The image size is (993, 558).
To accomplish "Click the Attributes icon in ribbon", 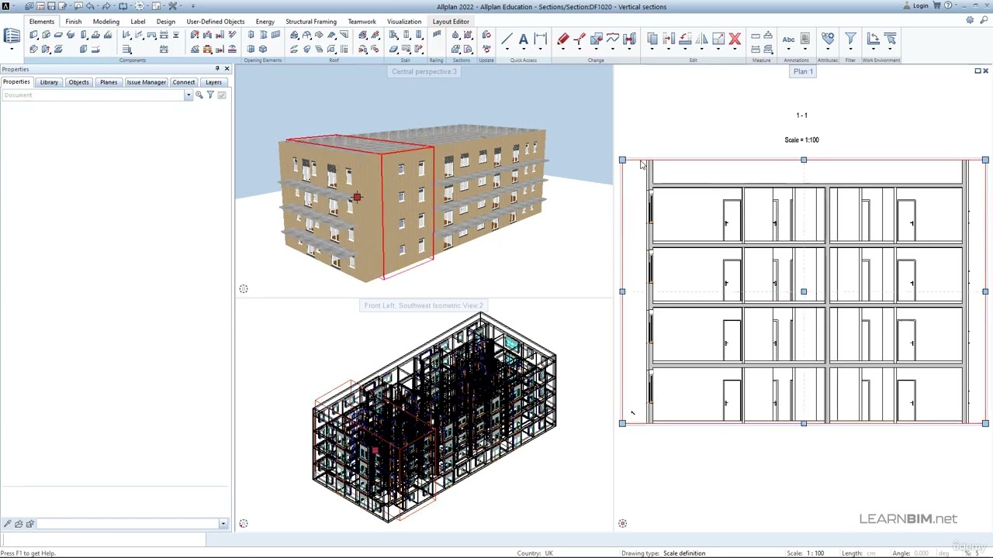I will (828, 38).
